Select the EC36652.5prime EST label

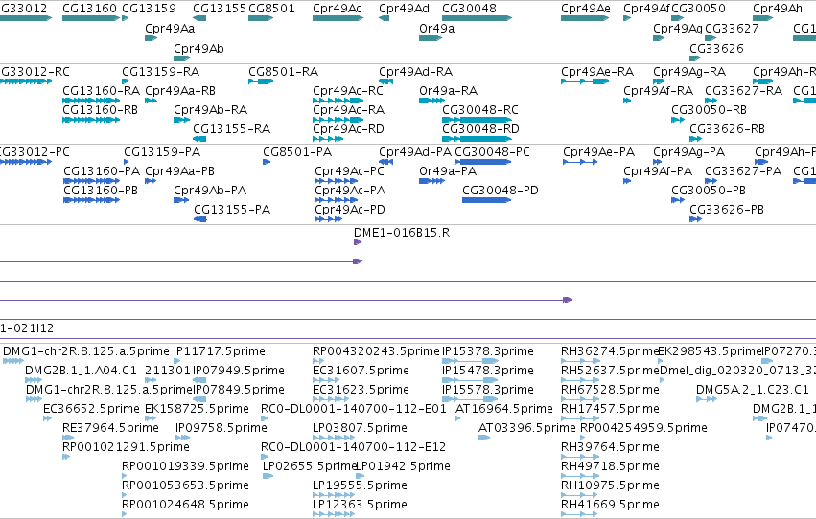91,409
